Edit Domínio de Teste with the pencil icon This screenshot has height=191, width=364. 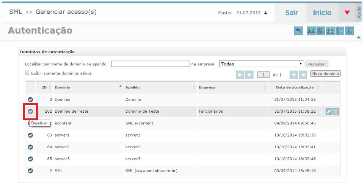[329, 112]
